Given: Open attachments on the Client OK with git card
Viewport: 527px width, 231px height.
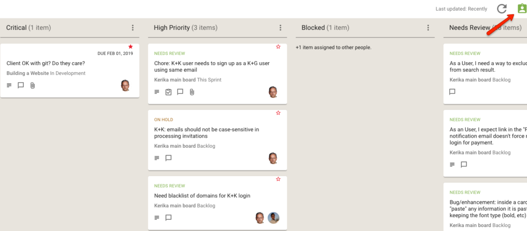Looking at the screenshot, I should click(x=32, y=86).
